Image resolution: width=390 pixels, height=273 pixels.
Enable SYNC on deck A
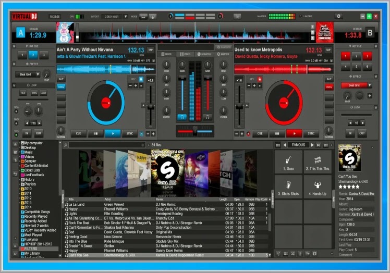pyautogui.click(x=130, y=133)
